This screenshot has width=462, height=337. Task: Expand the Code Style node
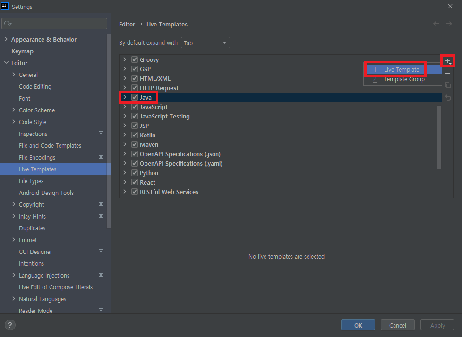[x=14, y=122]
